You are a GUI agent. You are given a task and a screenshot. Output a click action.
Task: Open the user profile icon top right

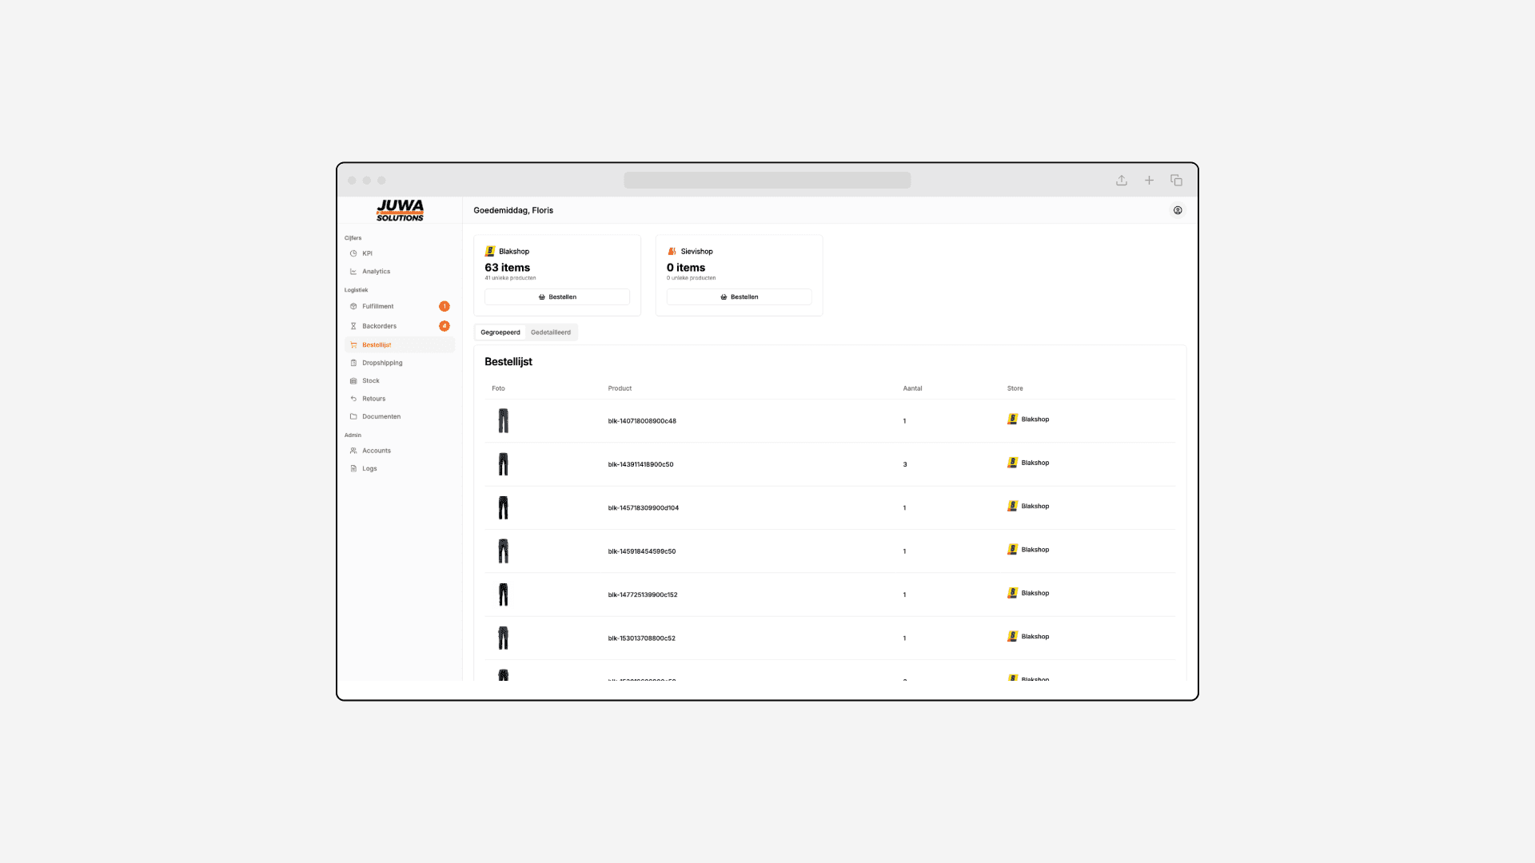[x=1178, y=211]
